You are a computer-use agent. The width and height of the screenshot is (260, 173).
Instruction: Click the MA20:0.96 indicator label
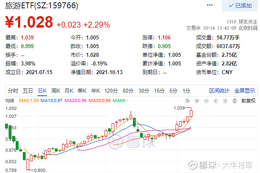point(75,100)
